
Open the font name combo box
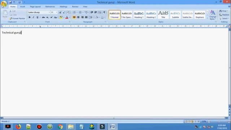coord(39,12)
